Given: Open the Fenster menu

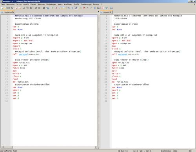Looking at the screenshot, I should (x=96, y=4).
